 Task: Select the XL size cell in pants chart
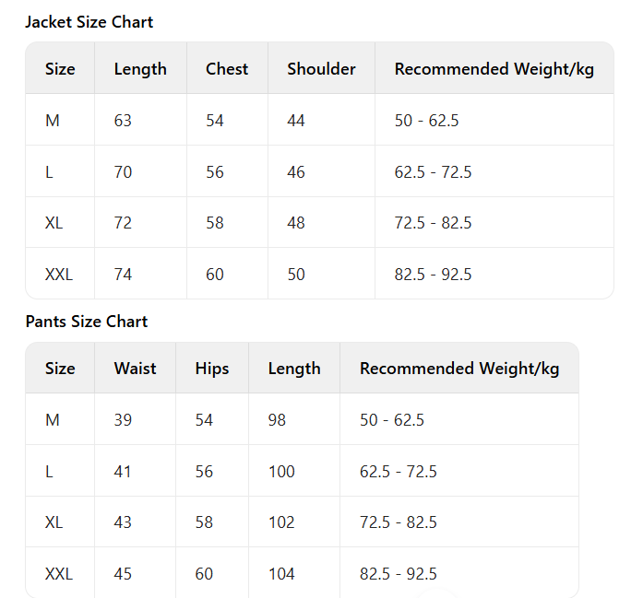[54, 522]
